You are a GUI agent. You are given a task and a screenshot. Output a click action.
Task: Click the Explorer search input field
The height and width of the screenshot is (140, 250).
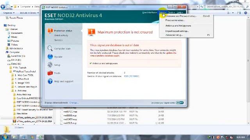225,7
